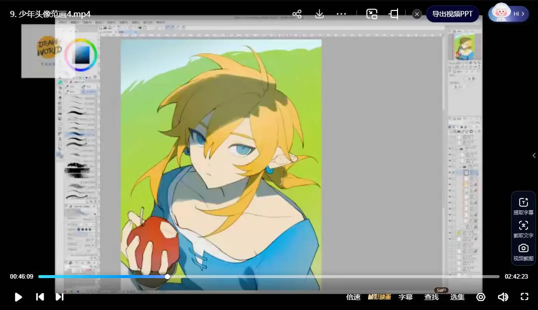Screen dimensions: 538x310
Task: Select the 截取文字 text capture tool
Action: coord(523,229)
